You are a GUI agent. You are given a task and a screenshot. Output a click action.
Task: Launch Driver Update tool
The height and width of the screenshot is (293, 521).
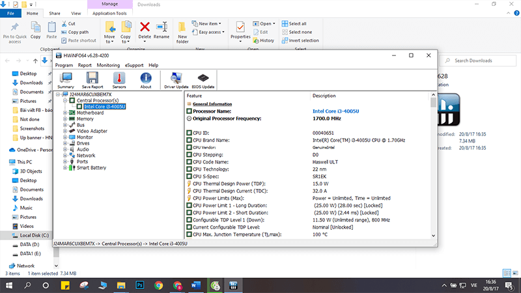coord(176,81)
